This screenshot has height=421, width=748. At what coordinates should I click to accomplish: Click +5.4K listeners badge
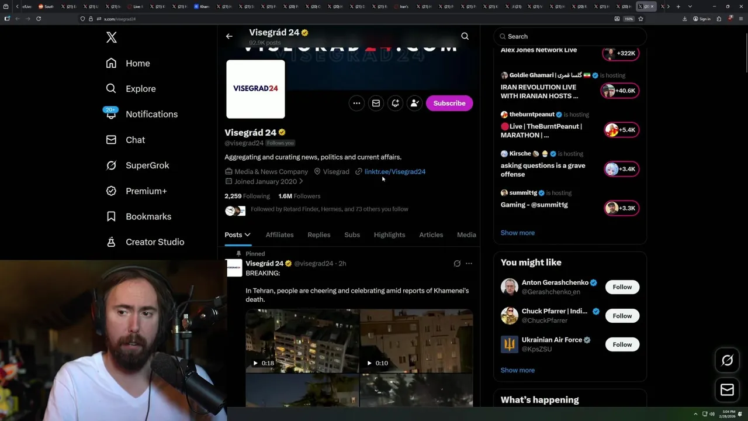coord(621,130)
